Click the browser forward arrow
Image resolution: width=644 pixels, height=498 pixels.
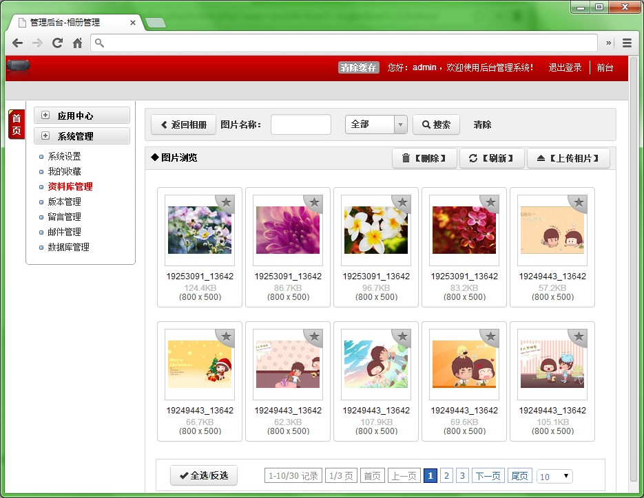pyautogui.click(x=37, y=43)
